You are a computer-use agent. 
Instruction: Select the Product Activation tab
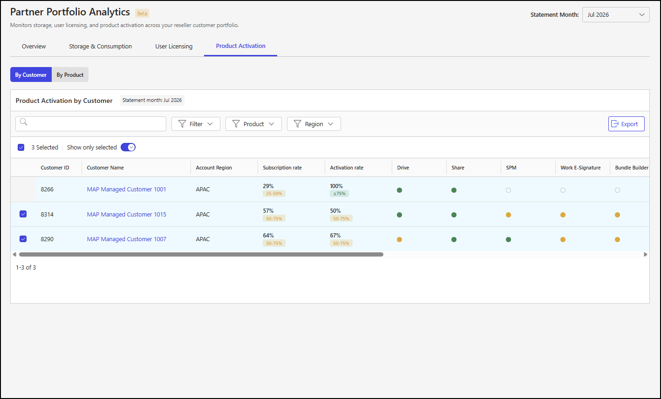coord(240,46)
